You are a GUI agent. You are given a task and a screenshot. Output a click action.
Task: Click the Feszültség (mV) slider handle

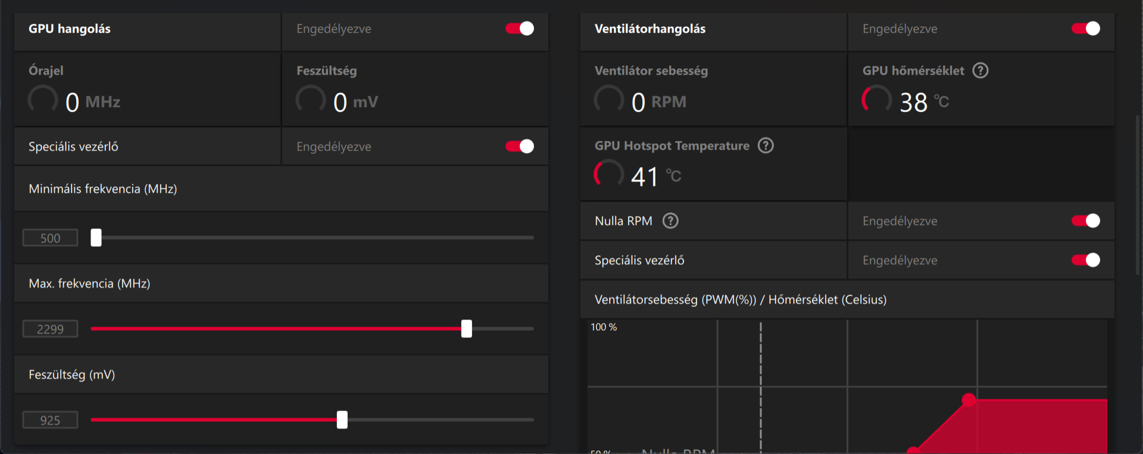pyautogui.click(x=342, y=419)
